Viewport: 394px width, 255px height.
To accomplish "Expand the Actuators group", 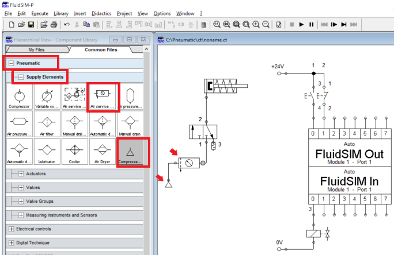I will [21, 173].
